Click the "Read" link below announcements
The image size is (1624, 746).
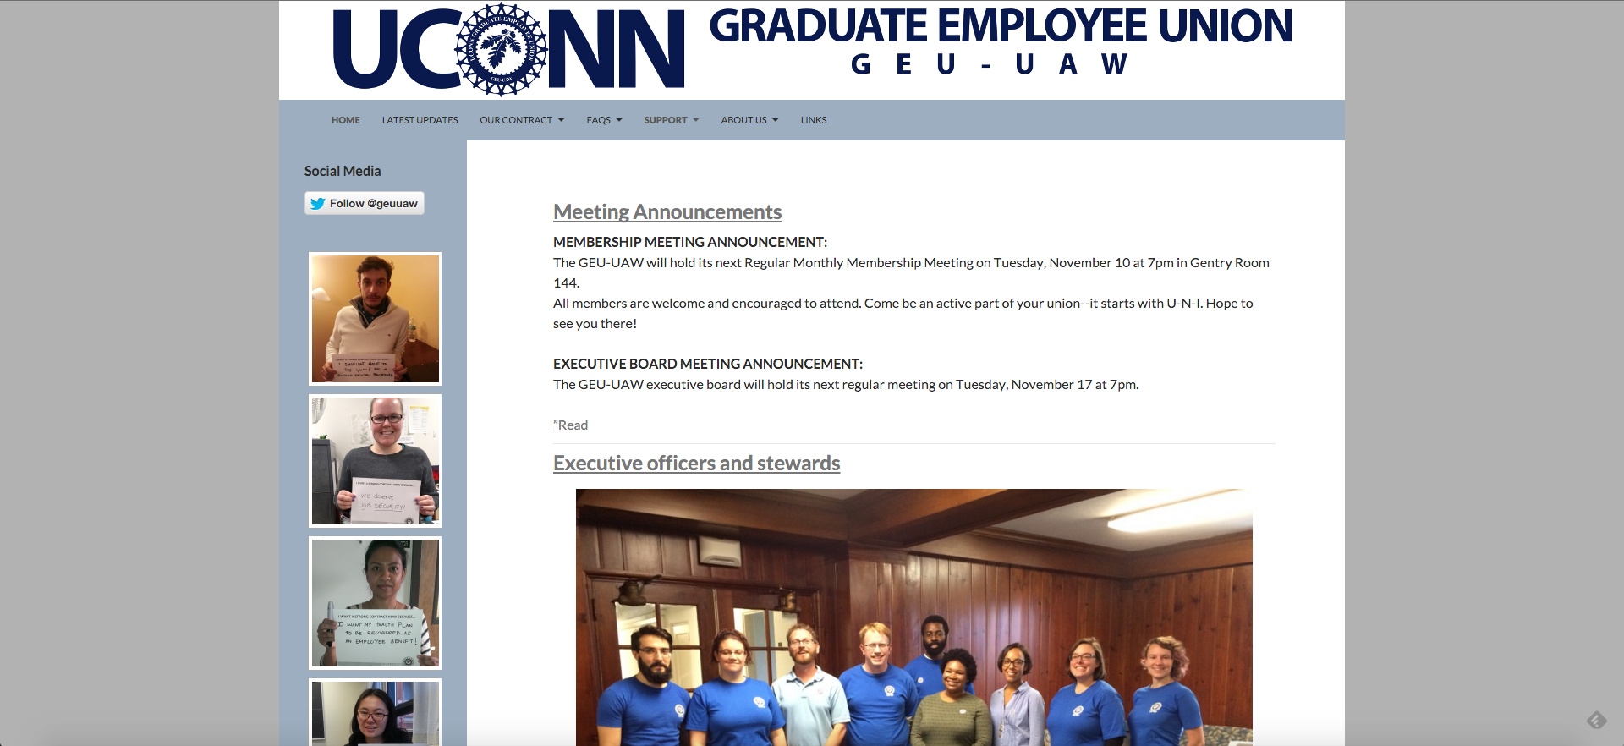570,425
